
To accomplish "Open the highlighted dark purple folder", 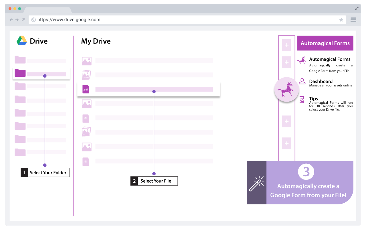I will click(x=20, y=73).
